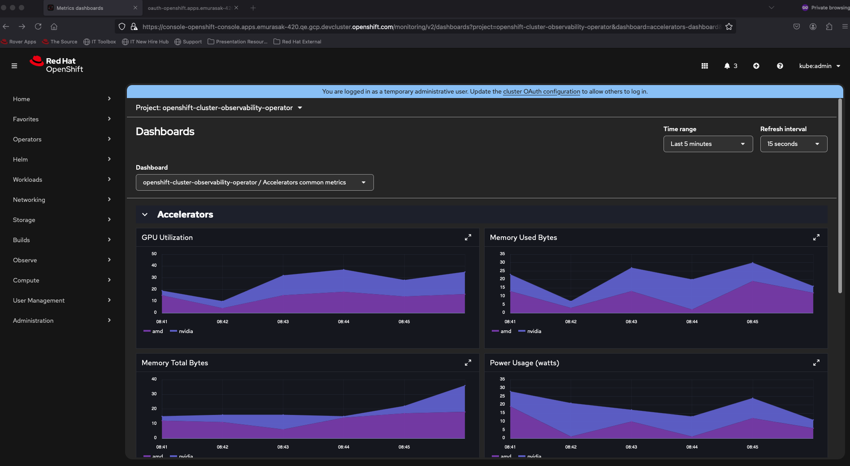Click the cluster OAuth configuration link
The width and height of the screenshot is (850, 466).
point(541,91)
